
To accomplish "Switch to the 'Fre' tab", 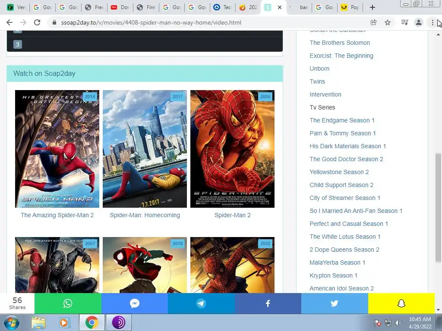I will point(94,7).
